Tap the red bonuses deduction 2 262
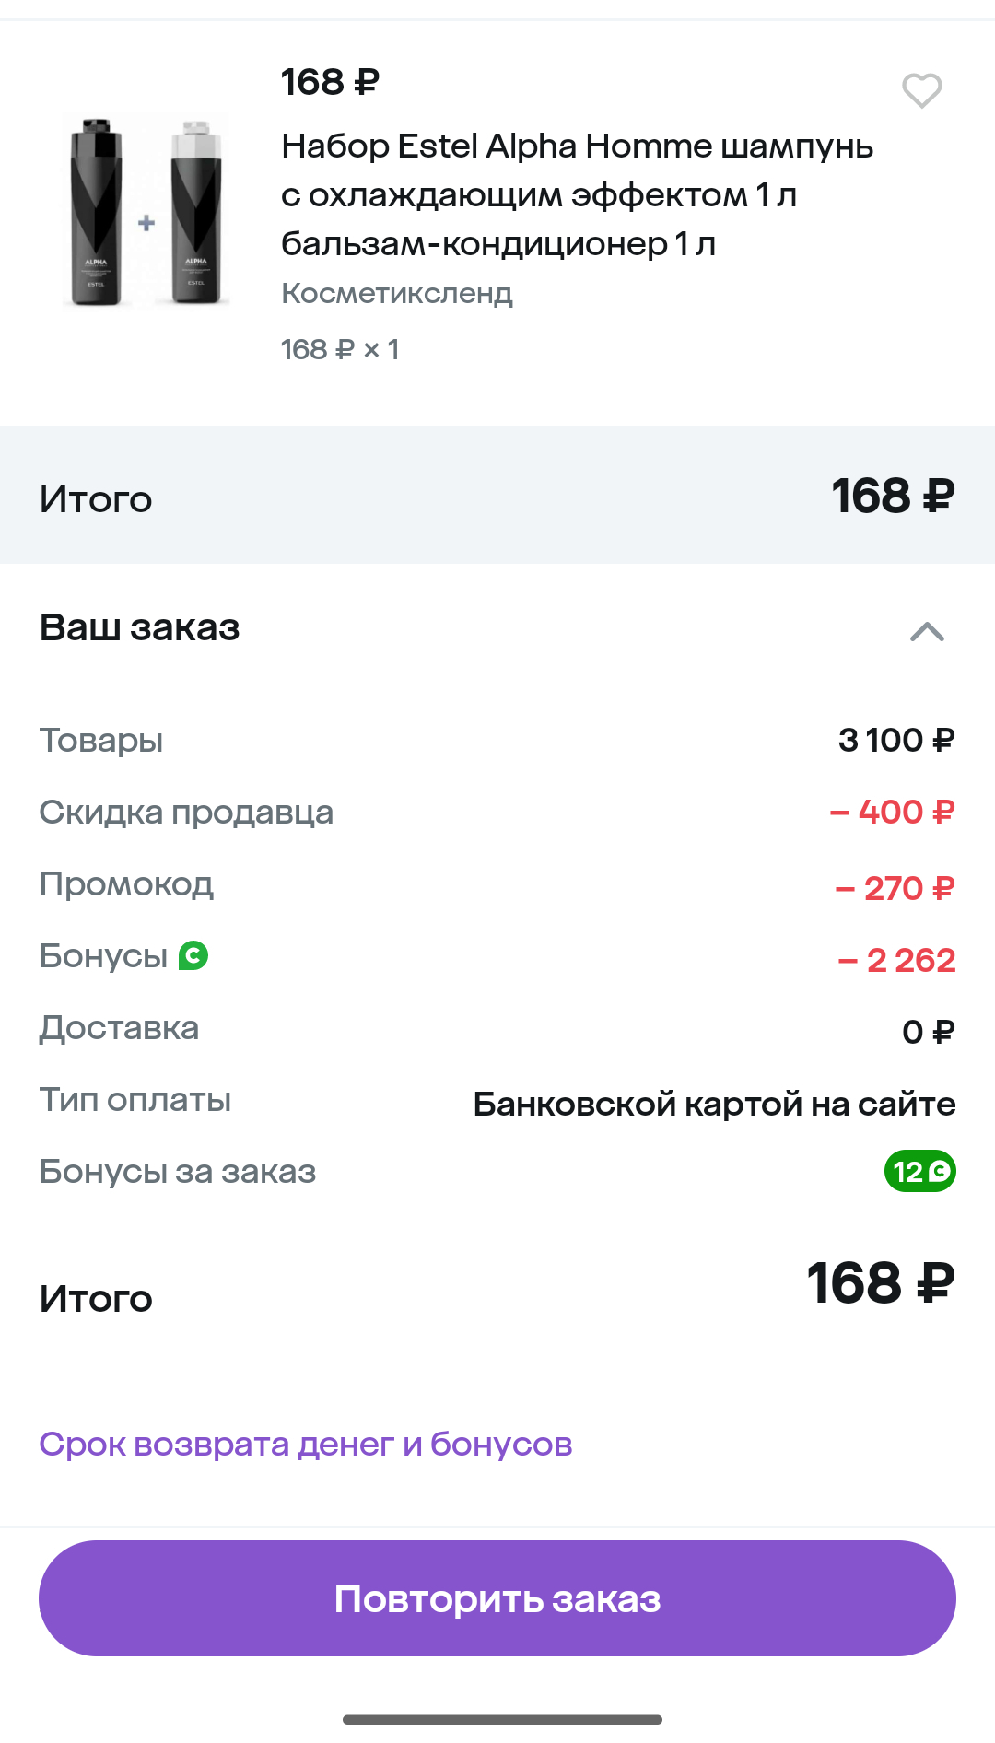 896,960
